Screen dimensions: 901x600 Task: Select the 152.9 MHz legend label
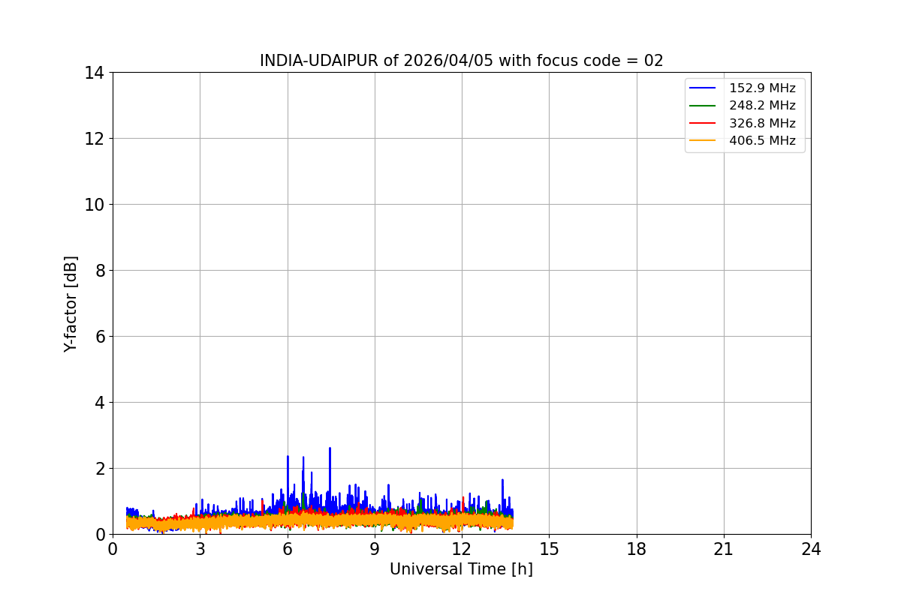[762, 88]
